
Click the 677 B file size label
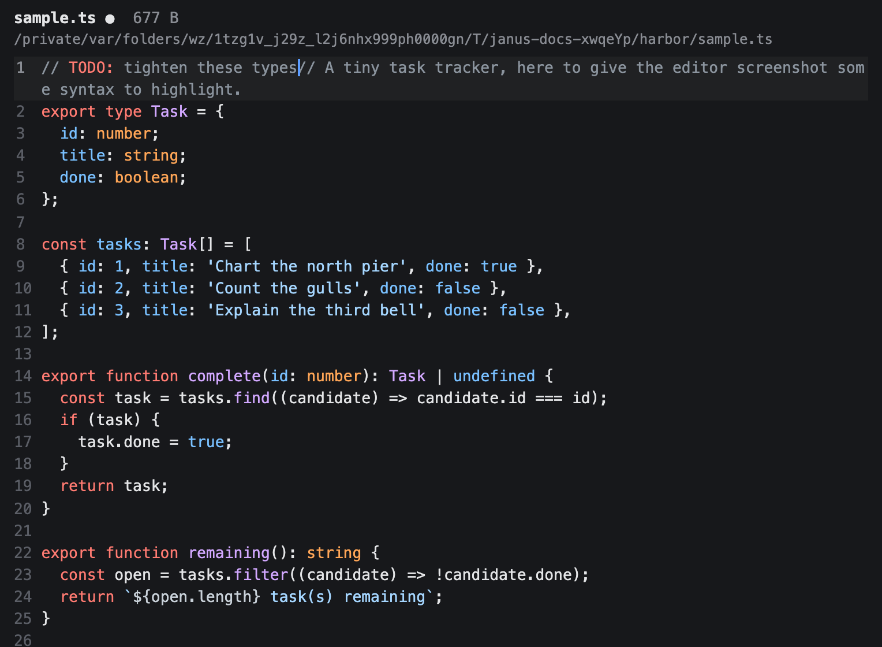(155, 18)
